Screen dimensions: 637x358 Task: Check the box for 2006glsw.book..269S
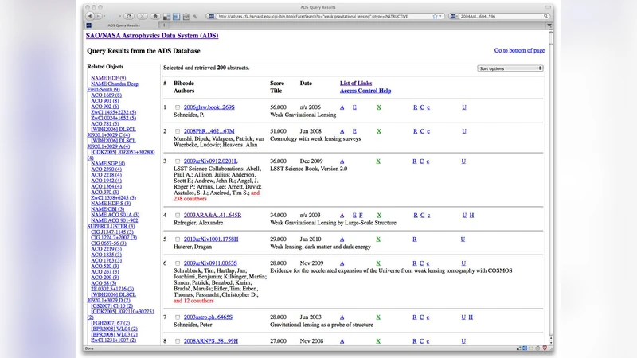coord(177,107)
